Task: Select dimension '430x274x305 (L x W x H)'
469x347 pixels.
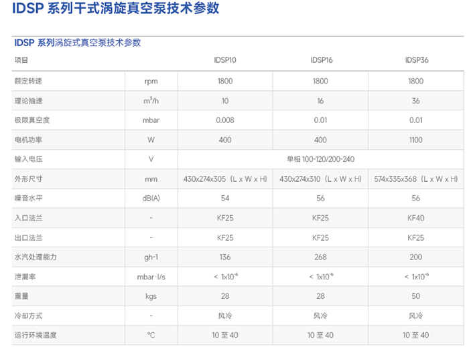Action: click(225, 179)
